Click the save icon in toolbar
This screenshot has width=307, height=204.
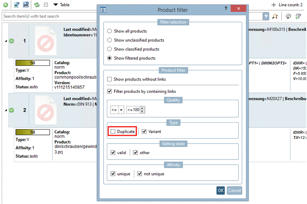pos(17,4)
